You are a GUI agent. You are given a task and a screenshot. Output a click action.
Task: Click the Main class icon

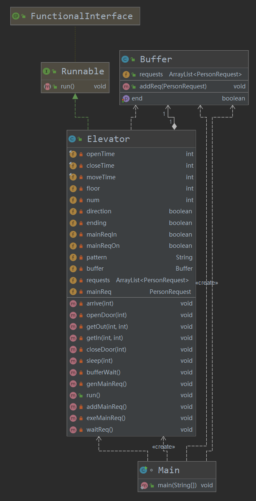point(143,470)
